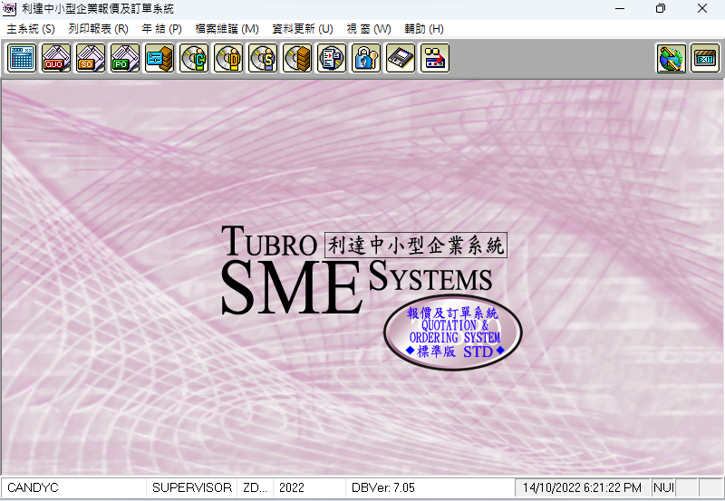Close the application window
This screenshot has width=725, height=501.
[x=701, y=9]
